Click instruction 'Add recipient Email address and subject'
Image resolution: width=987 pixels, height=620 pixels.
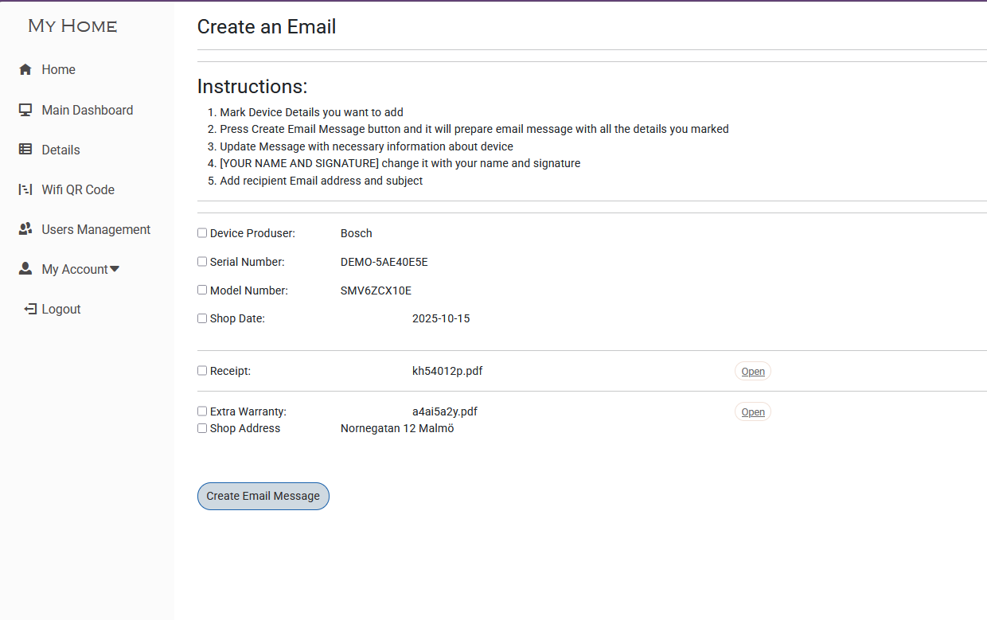(x=322, y=181)
